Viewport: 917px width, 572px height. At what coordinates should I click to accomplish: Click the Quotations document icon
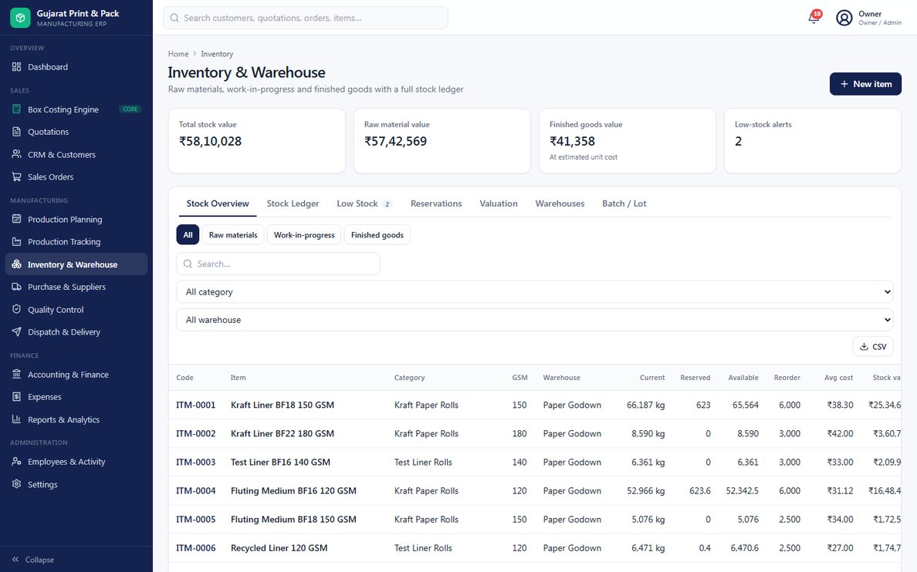16,132
